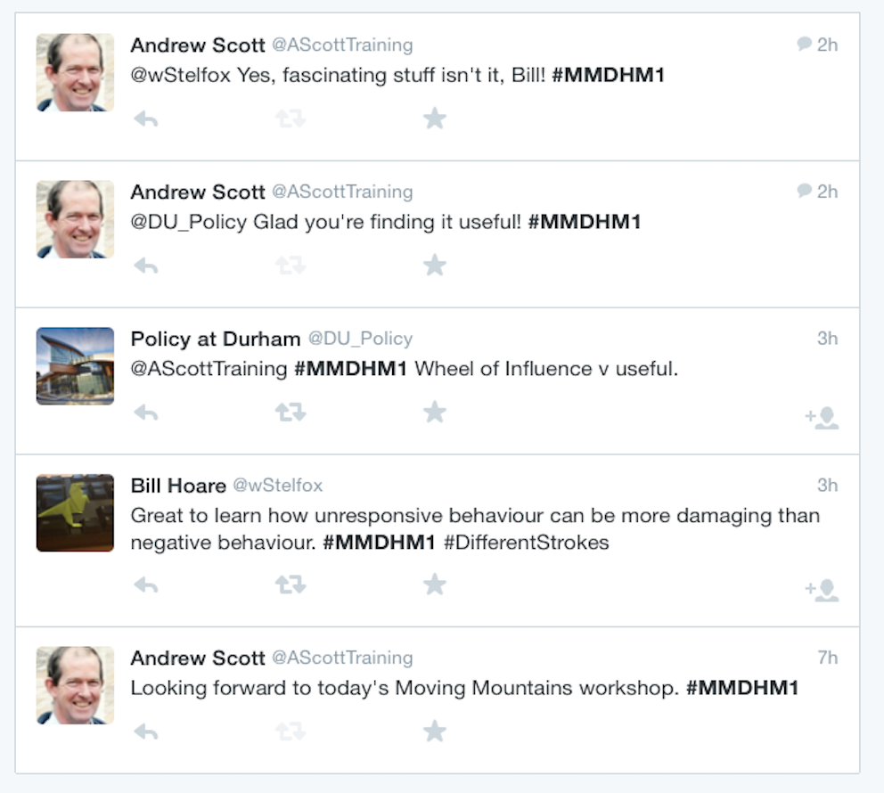Open Policy at Durham profile picture
This screenshot has width=884, height=793.
(75, 366)
